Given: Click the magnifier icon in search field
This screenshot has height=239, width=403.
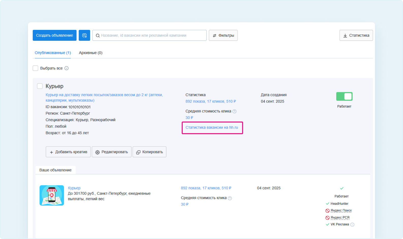Looking at the screenshot, I should click(x=97, y=36).
